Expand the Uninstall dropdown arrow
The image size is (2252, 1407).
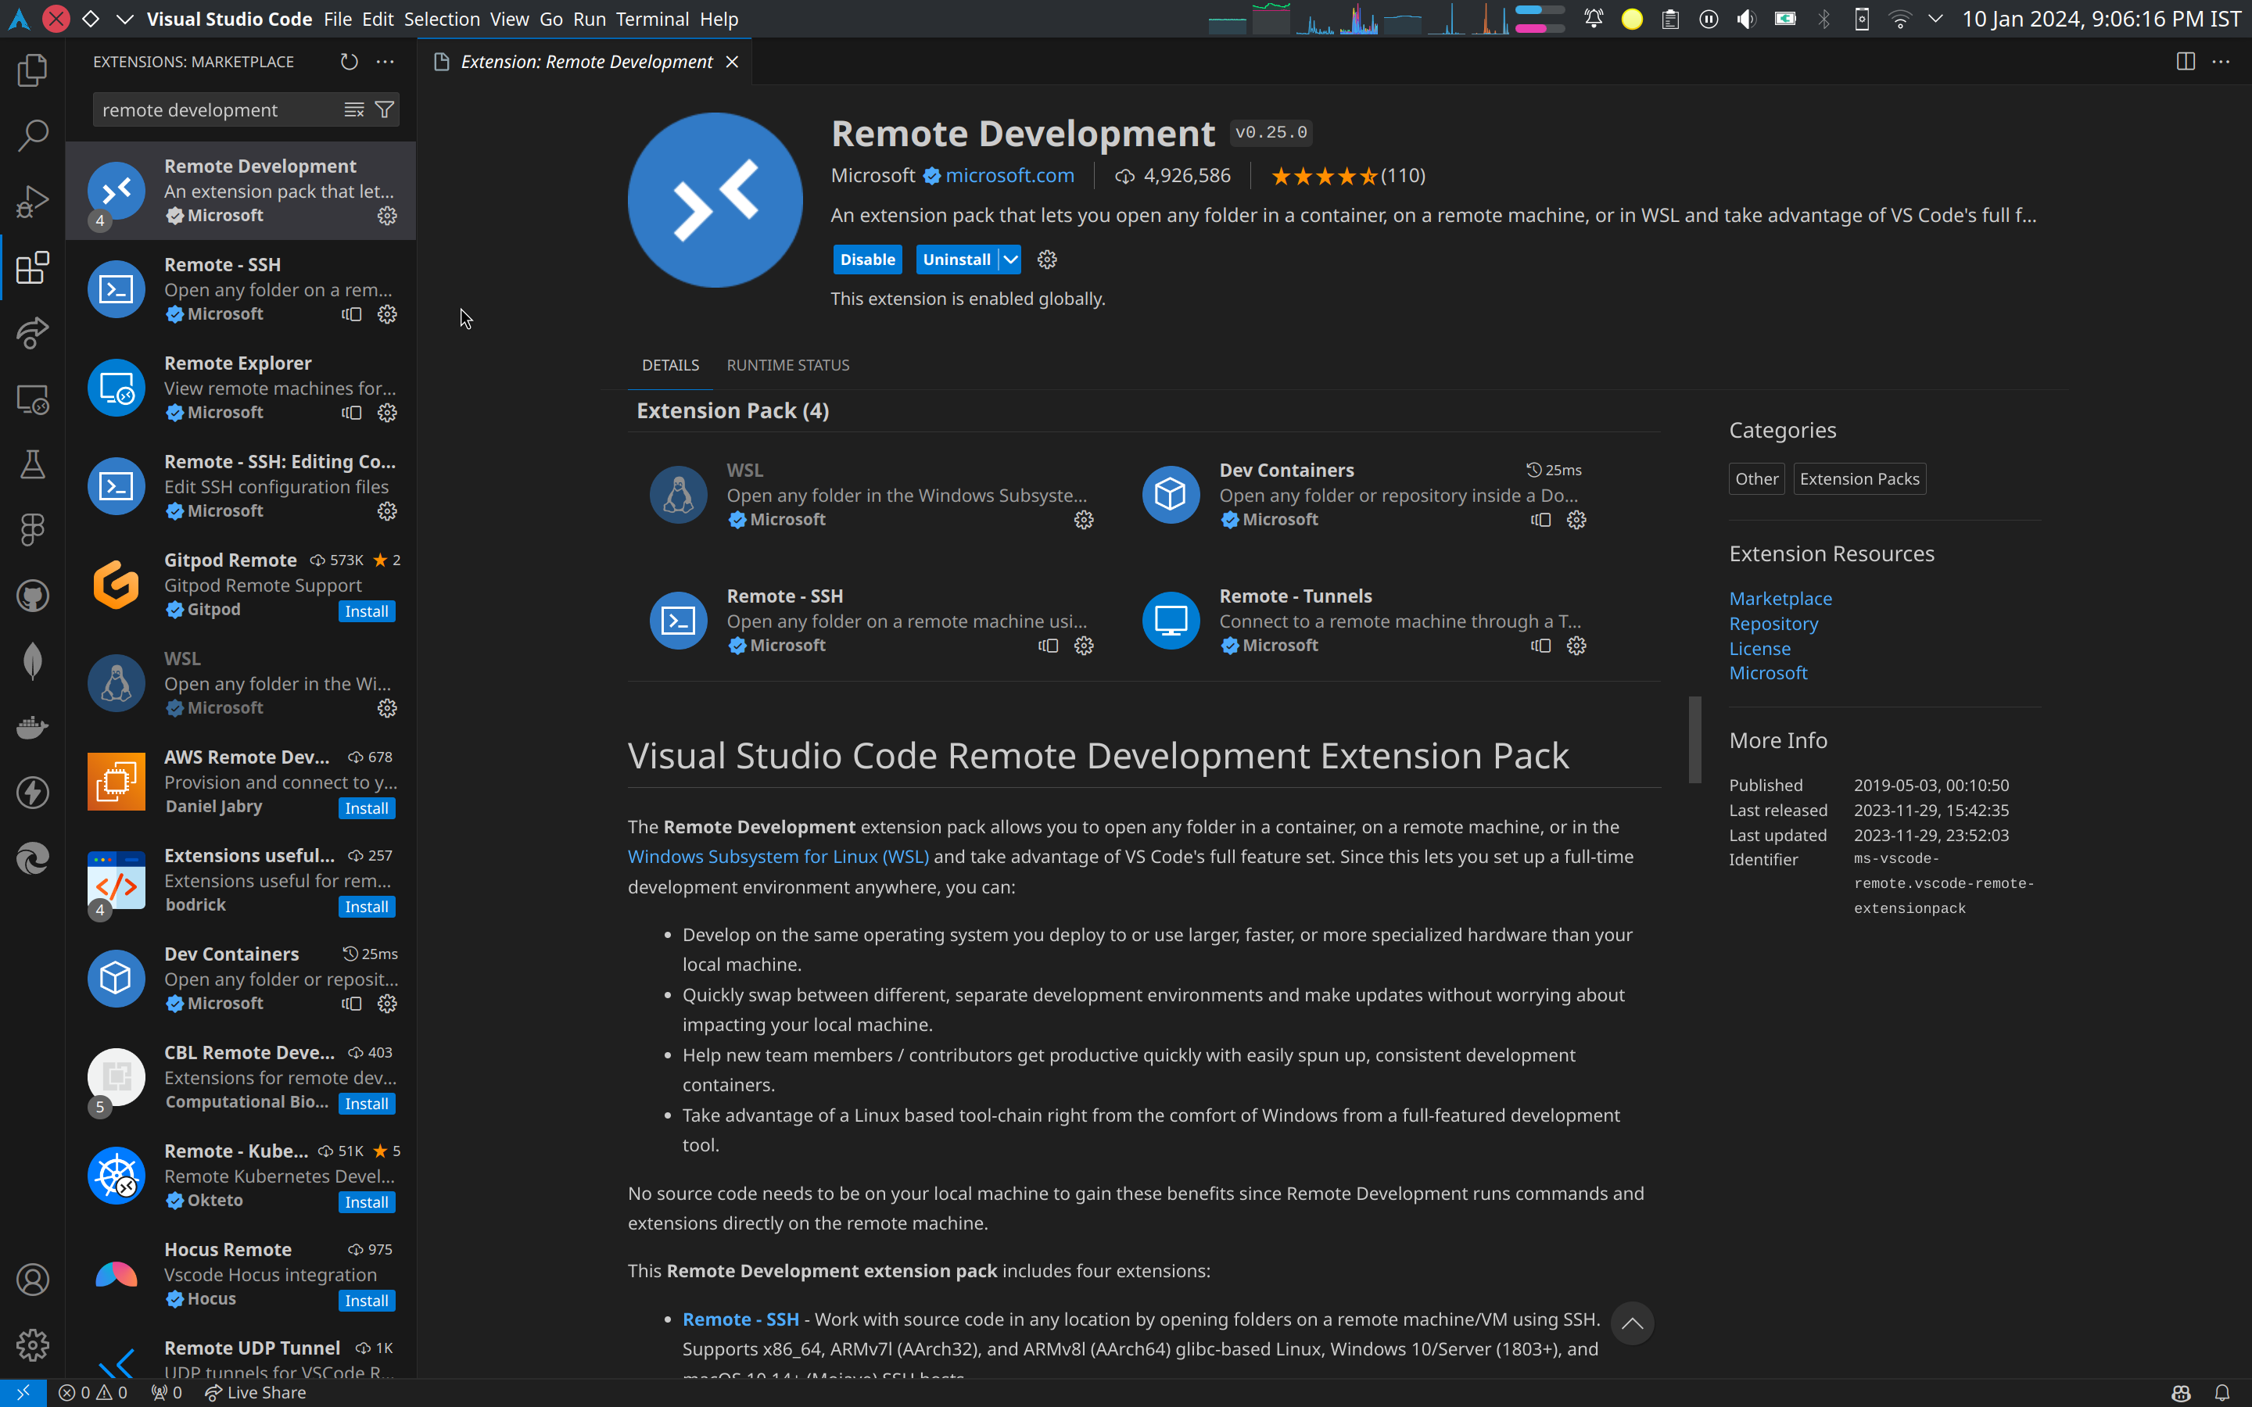coord(1009,260)
